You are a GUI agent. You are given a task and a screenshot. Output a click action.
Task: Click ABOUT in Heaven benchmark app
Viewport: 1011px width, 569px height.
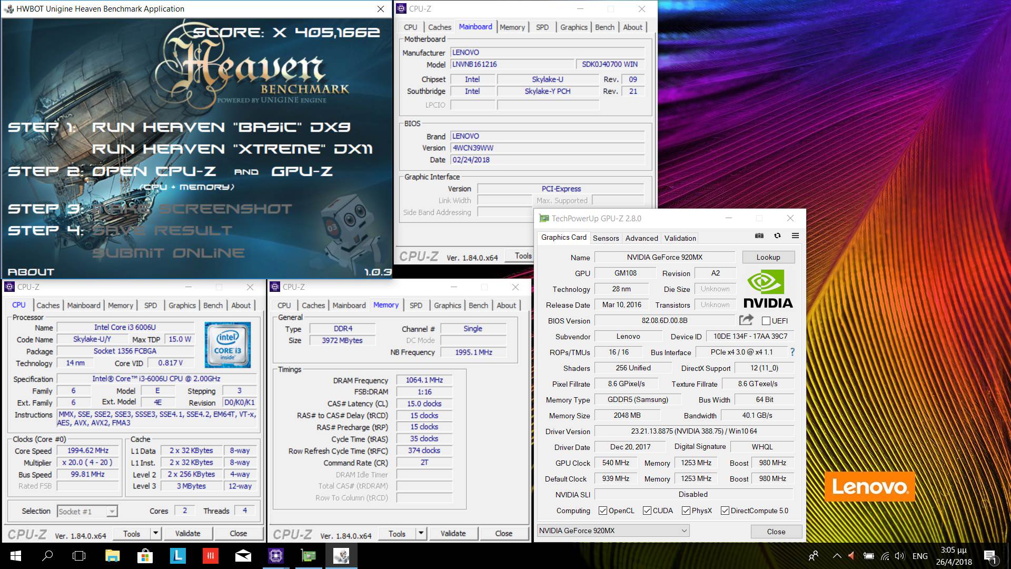[x=31, y=272]
